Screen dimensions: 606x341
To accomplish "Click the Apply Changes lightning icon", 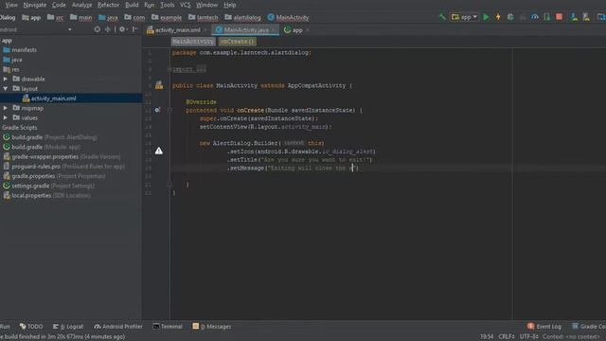I will click(498, 17).
